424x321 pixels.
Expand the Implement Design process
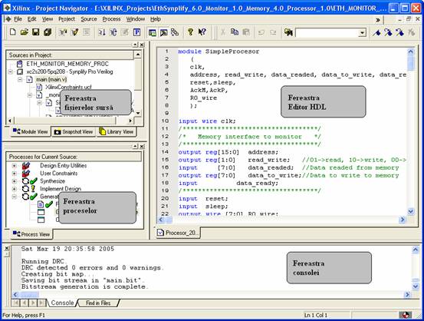14,189
